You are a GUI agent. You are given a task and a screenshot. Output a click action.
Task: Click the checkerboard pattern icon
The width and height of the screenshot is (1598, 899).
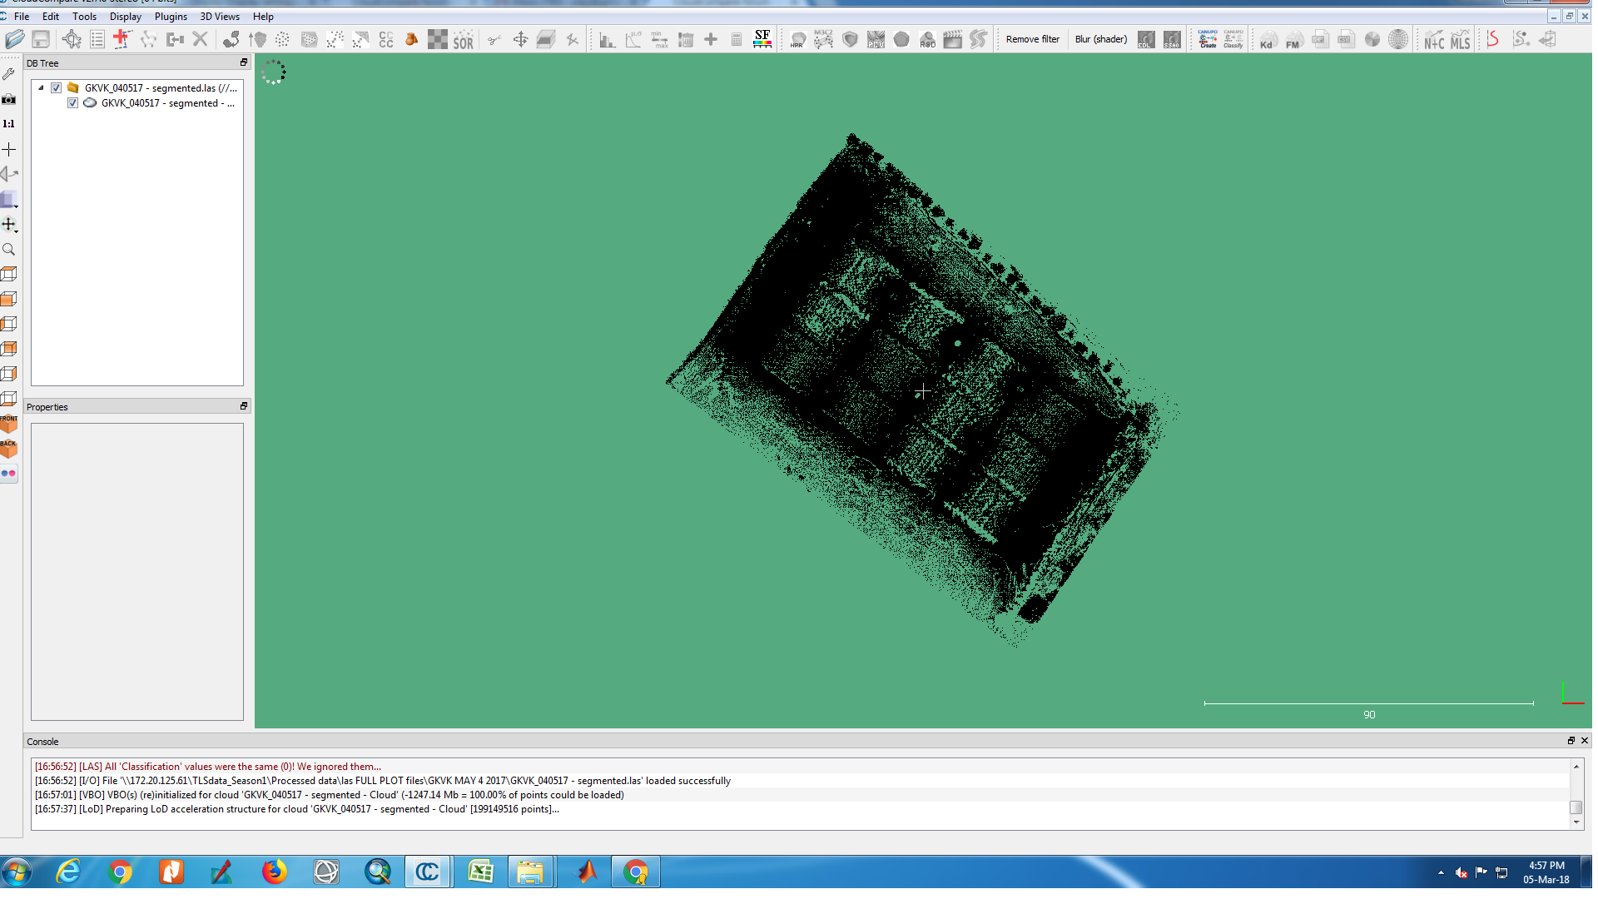tap(438, 39)
